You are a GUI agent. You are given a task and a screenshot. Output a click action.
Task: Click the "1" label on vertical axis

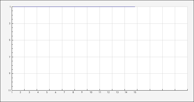(x=10, y=7)
